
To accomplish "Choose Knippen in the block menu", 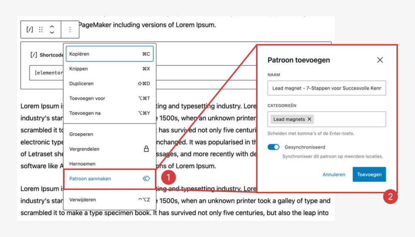I will (109, 69).
